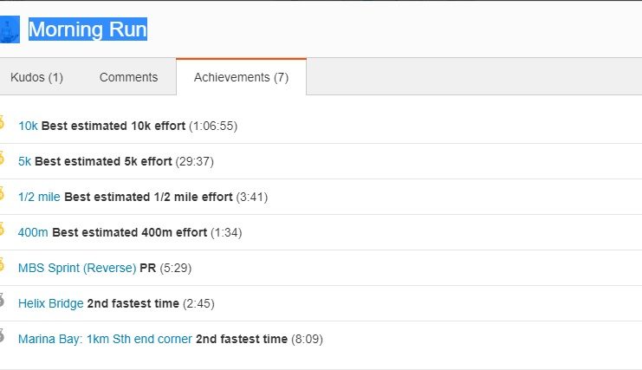Open the Helix Bridge segment link
Viewport: 642px width, 370px height.
[x=51, y=303]
